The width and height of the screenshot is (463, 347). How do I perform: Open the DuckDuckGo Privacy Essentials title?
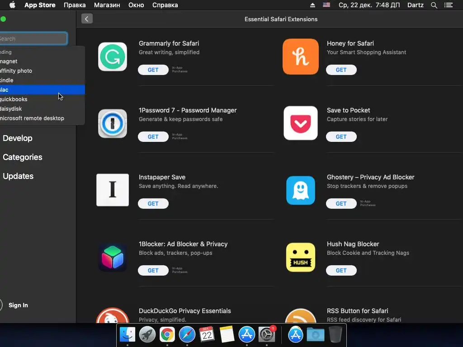click(x=185, y=311)
